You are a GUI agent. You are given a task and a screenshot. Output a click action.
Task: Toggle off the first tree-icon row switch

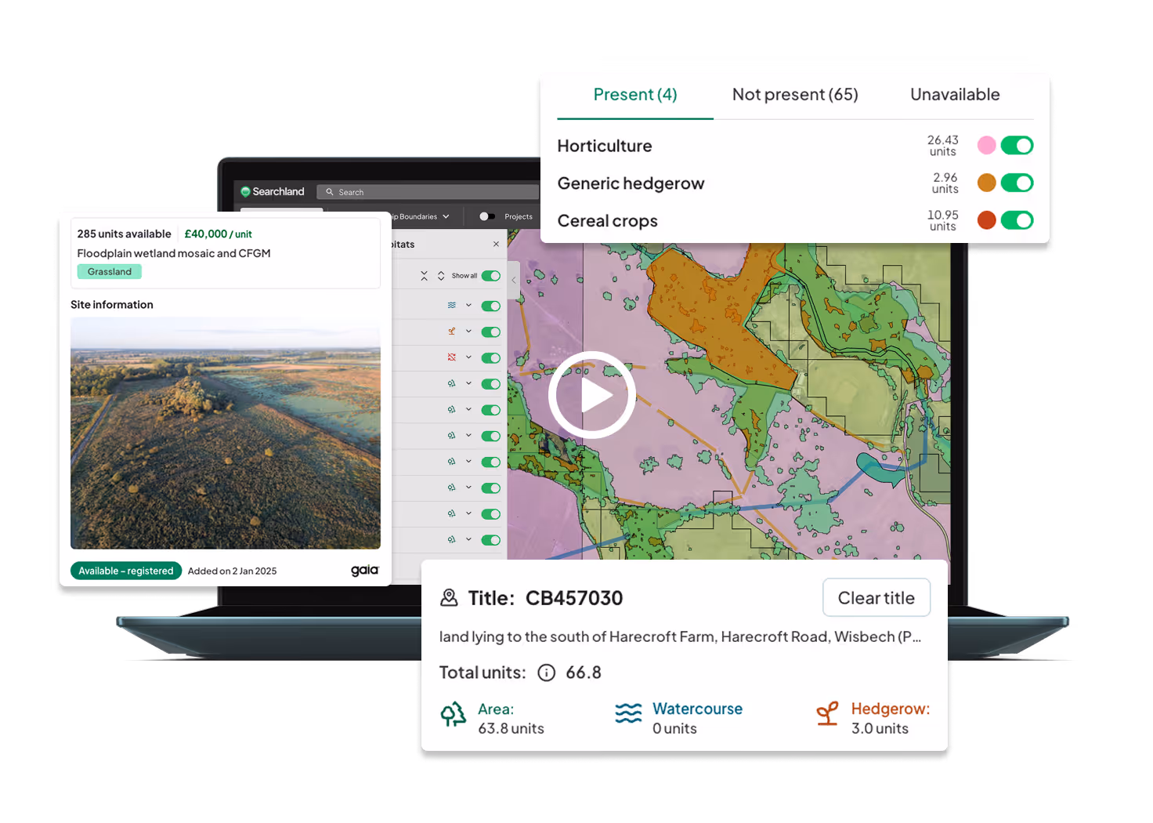click(491, 384)
